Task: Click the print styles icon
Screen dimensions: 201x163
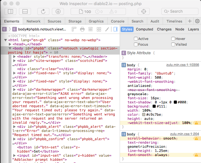Action: click(82, 29)
